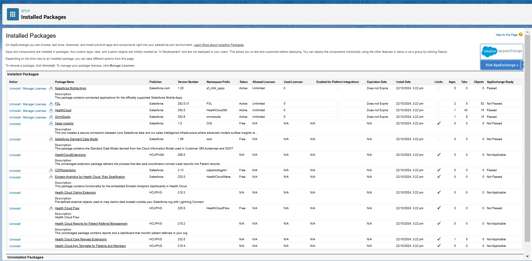532x261 pixels.
Task: Toggle Platform Integrations checkbox for OmniStudio row
Action: 337,117
